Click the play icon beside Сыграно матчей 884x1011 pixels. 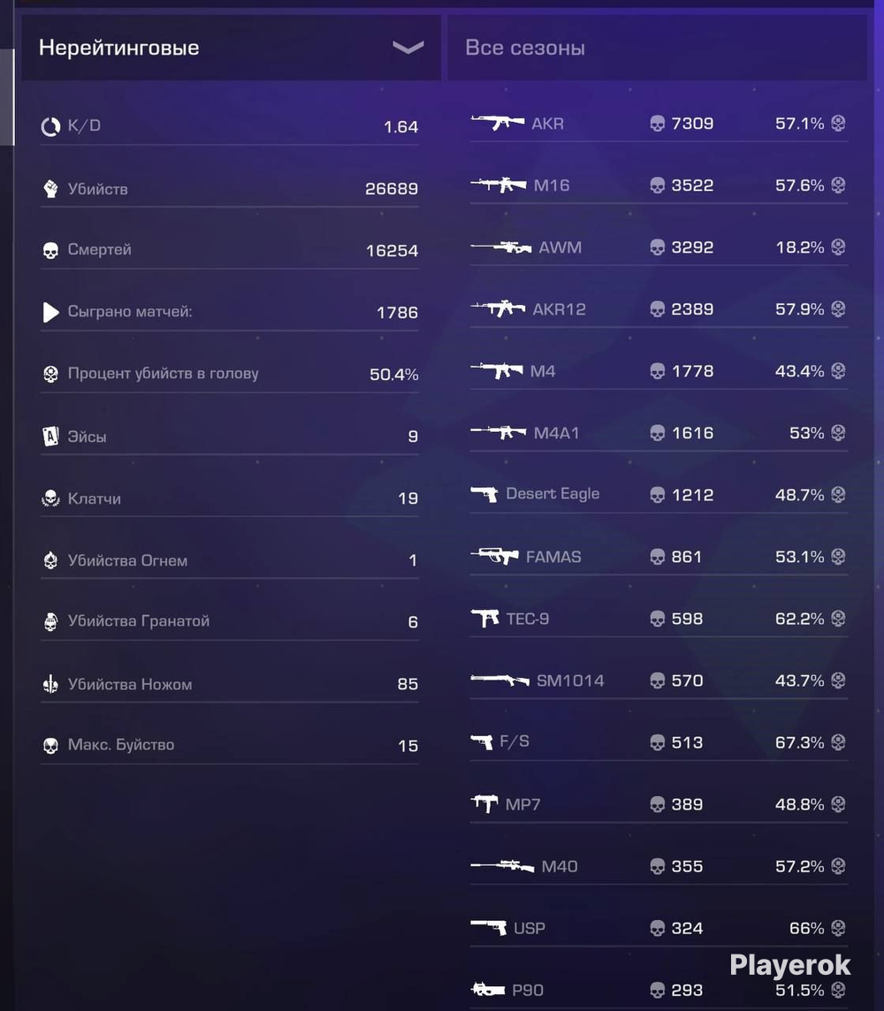pos(50,312)
